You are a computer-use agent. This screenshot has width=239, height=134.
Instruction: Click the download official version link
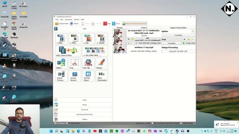click(x=135, y=23)
